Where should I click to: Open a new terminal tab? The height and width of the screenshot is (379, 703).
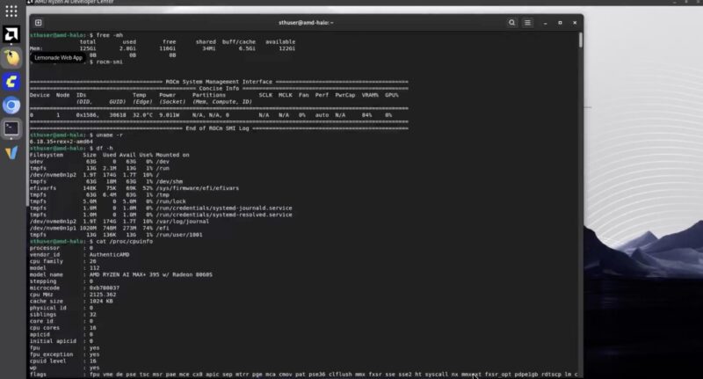38,23
